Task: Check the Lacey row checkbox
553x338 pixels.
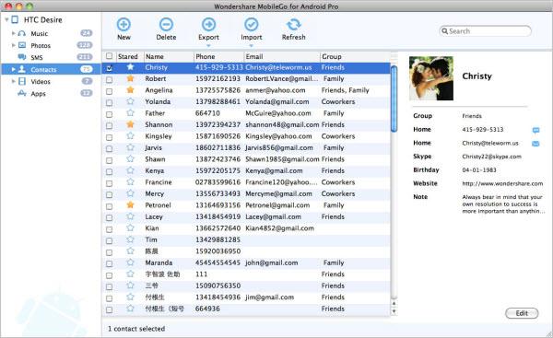Action: pos(110,218)
